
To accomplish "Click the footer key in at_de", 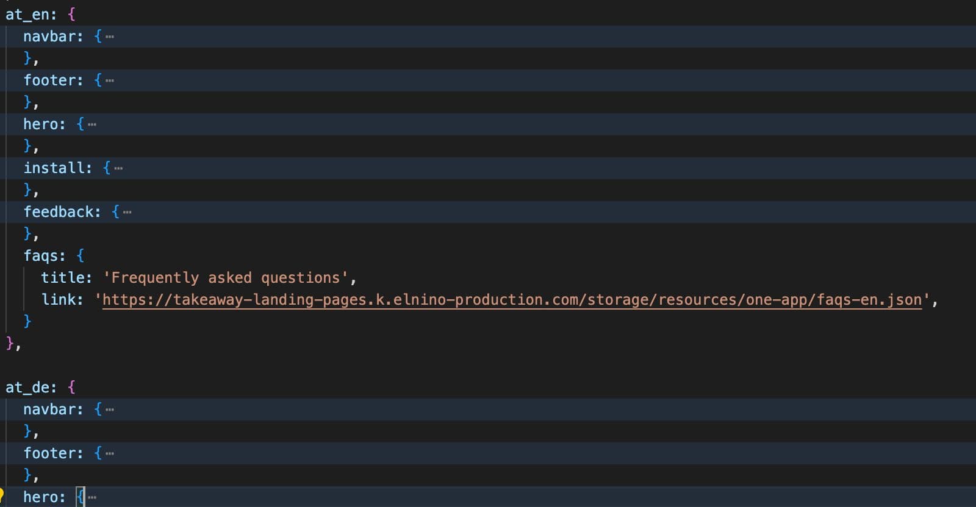I will pyautogui.click(x=49, y=453).
